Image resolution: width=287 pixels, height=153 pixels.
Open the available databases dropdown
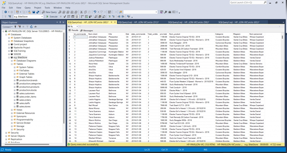(42, 17)
